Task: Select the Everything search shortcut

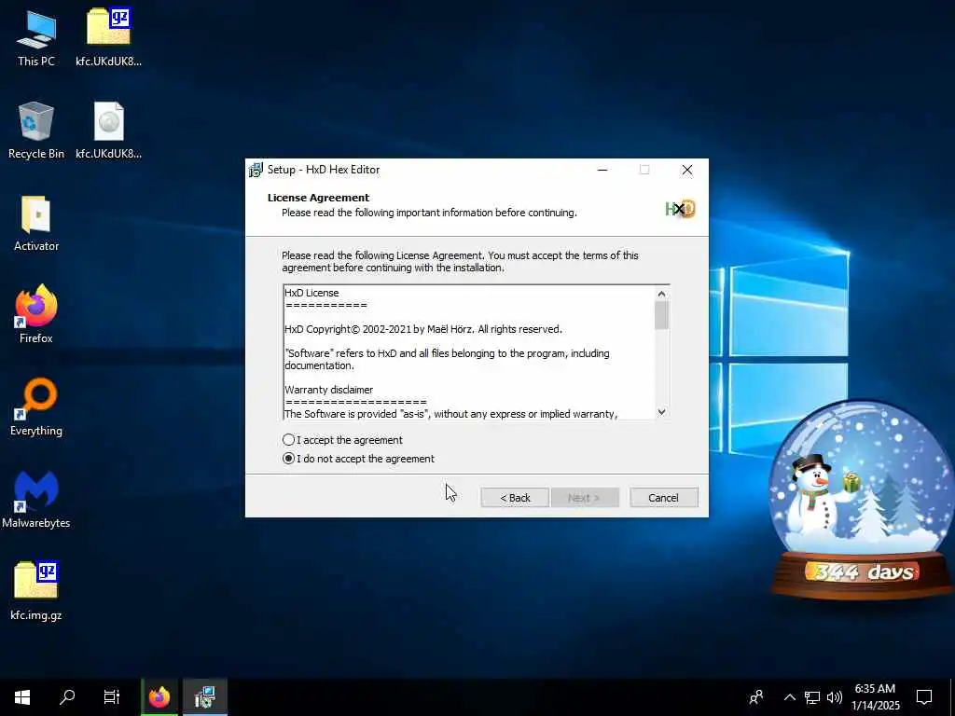Action: click(36, 406)
